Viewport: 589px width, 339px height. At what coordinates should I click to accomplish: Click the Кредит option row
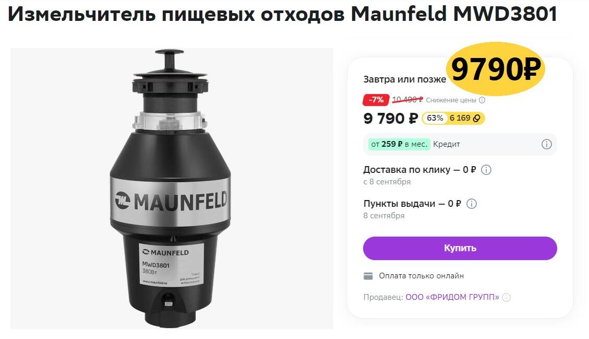(460, 144)
